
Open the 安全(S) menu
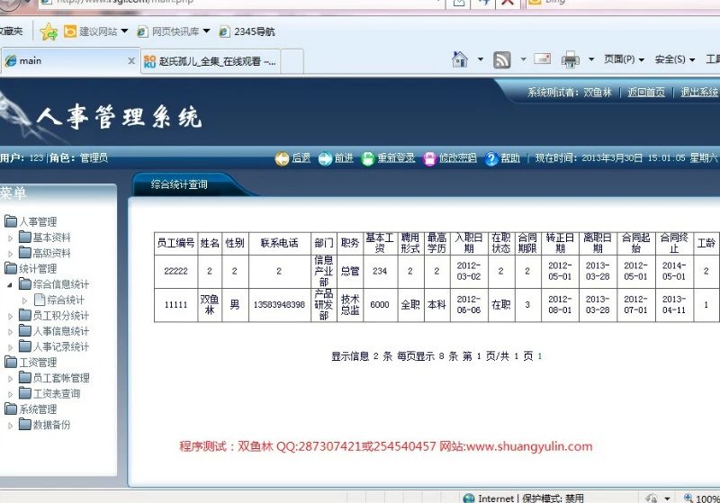[x=674, y=59]
